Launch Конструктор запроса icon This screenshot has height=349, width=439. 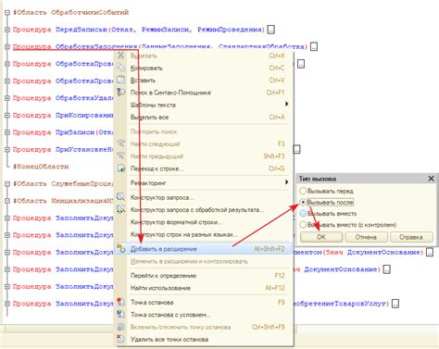(x=121, y=197)
